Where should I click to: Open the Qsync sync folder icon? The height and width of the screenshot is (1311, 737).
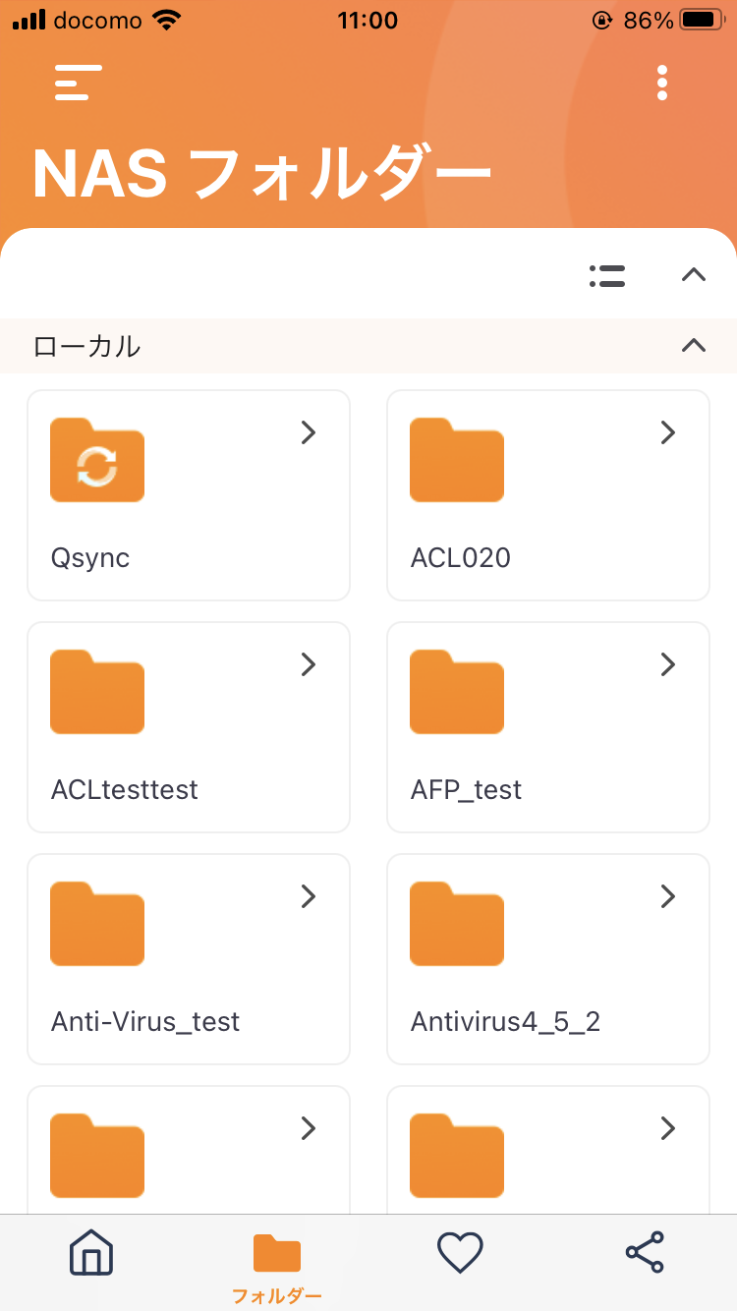[97, 460]
